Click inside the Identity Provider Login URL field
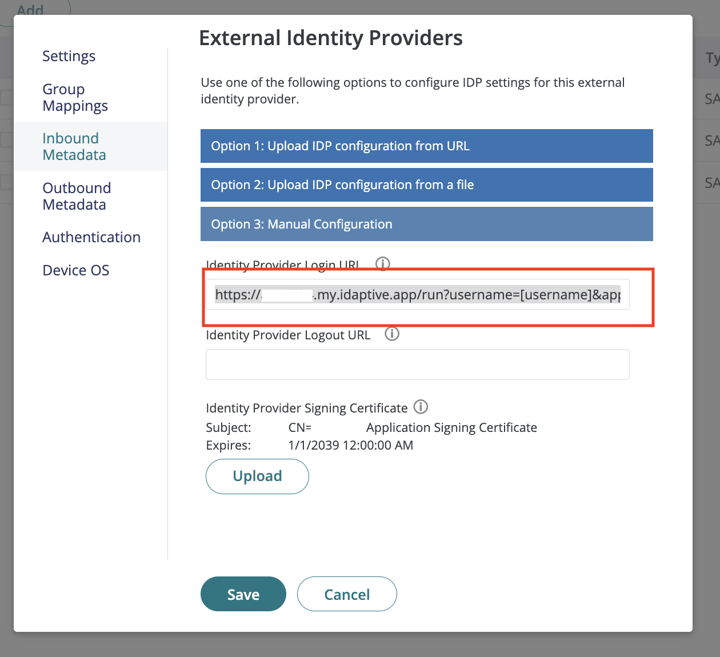 [x=417, y=294]
